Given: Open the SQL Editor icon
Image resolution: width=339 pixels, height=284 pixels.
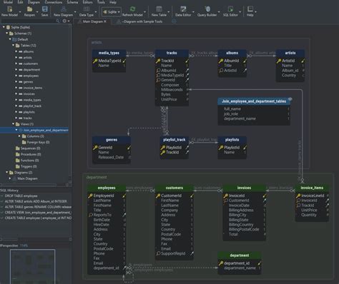Looking at the screenshot, I should [230, 9].
